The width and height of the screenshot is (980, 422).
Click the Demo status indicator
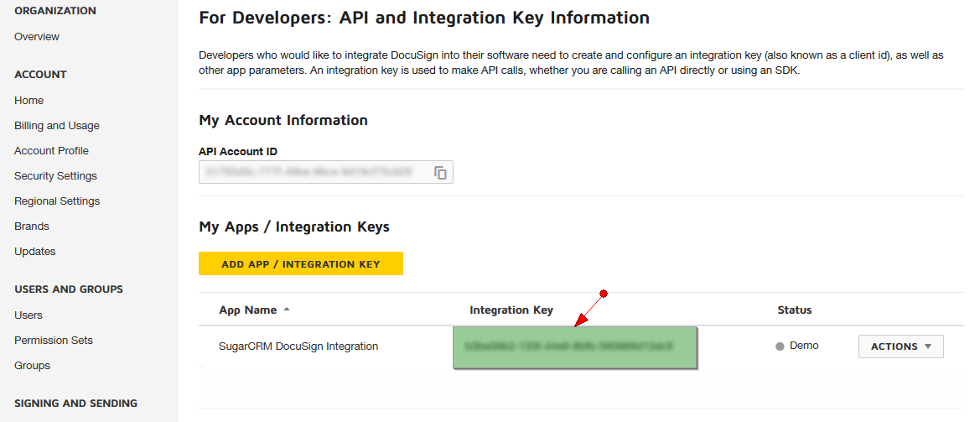click(797, 346)
